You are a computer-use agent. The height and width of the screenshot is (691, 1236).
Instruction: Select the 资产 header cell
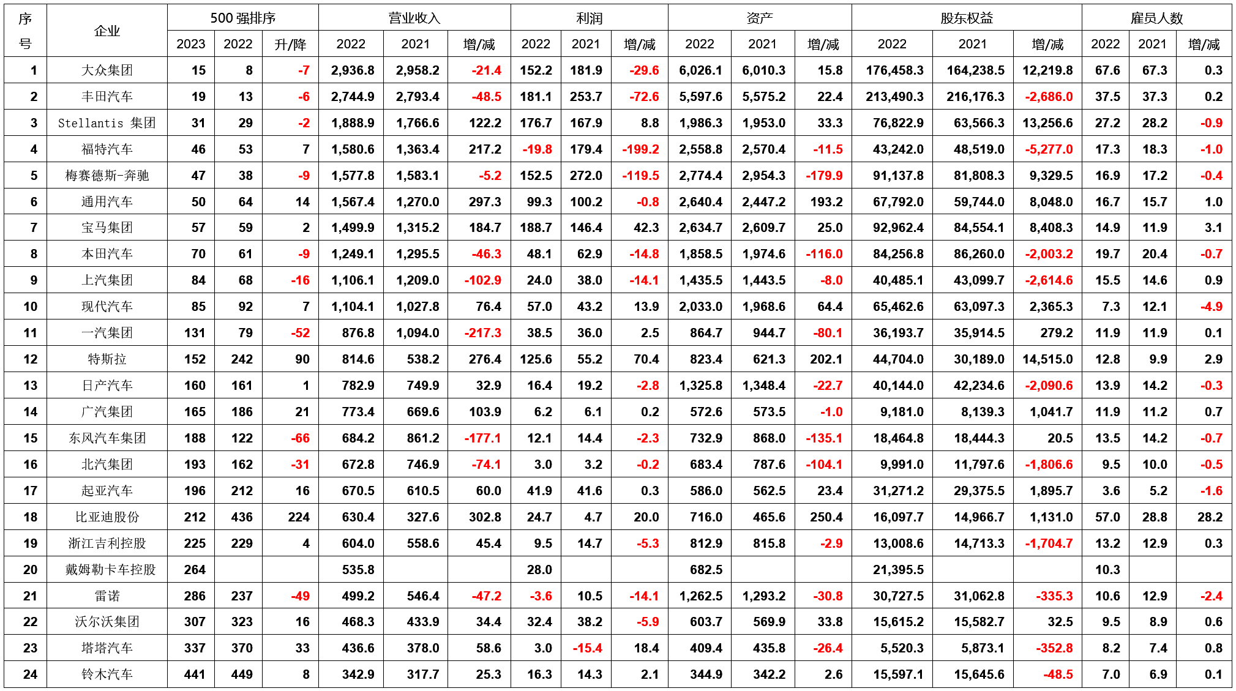[760, 18]
